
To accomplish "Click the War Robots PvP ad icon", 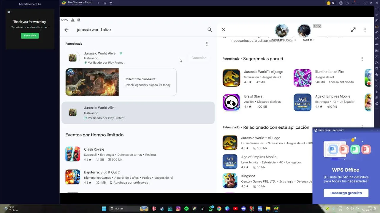I will (281, 31).
